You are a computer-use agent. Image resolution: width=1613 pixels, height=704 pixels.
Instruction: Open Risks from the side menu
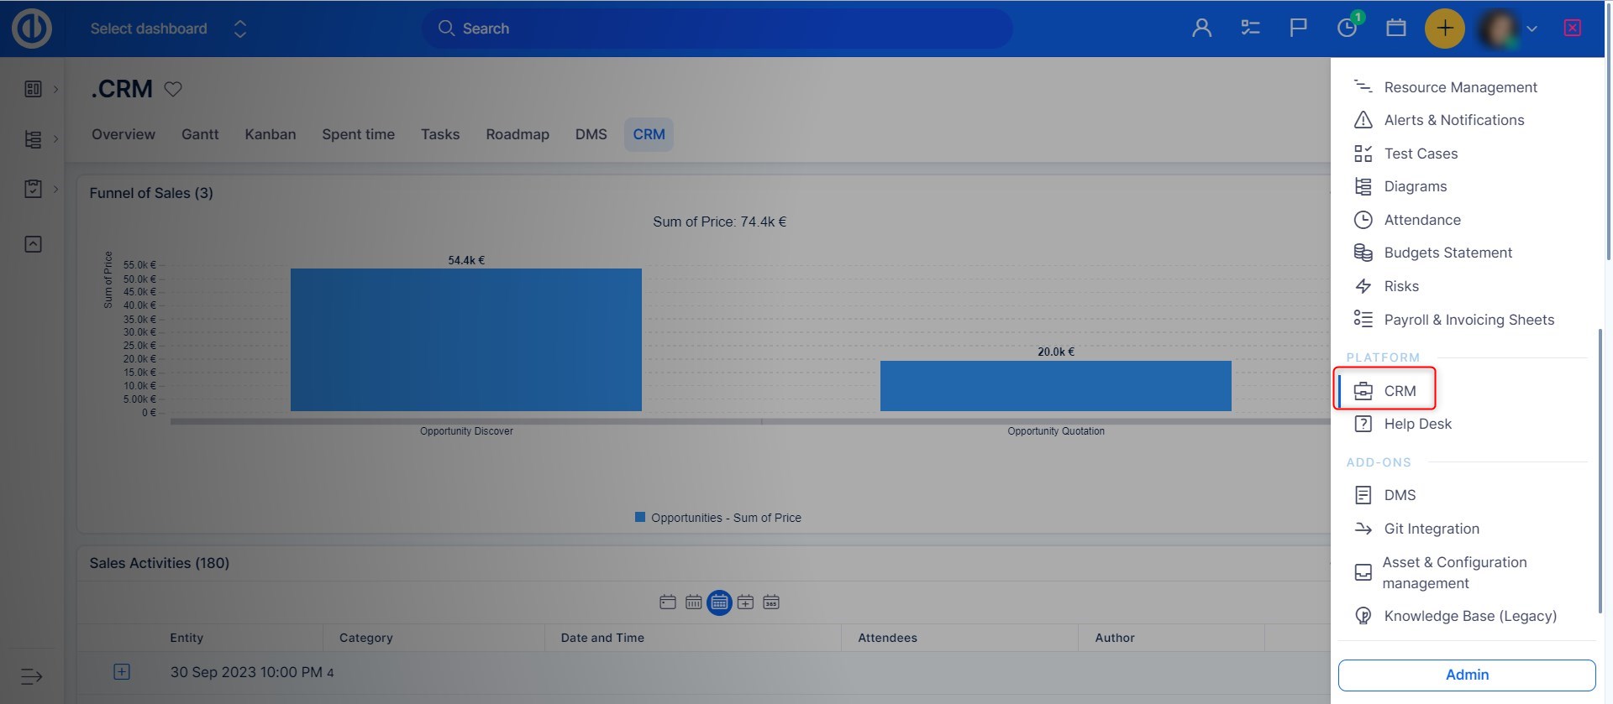coord(1400,286)
